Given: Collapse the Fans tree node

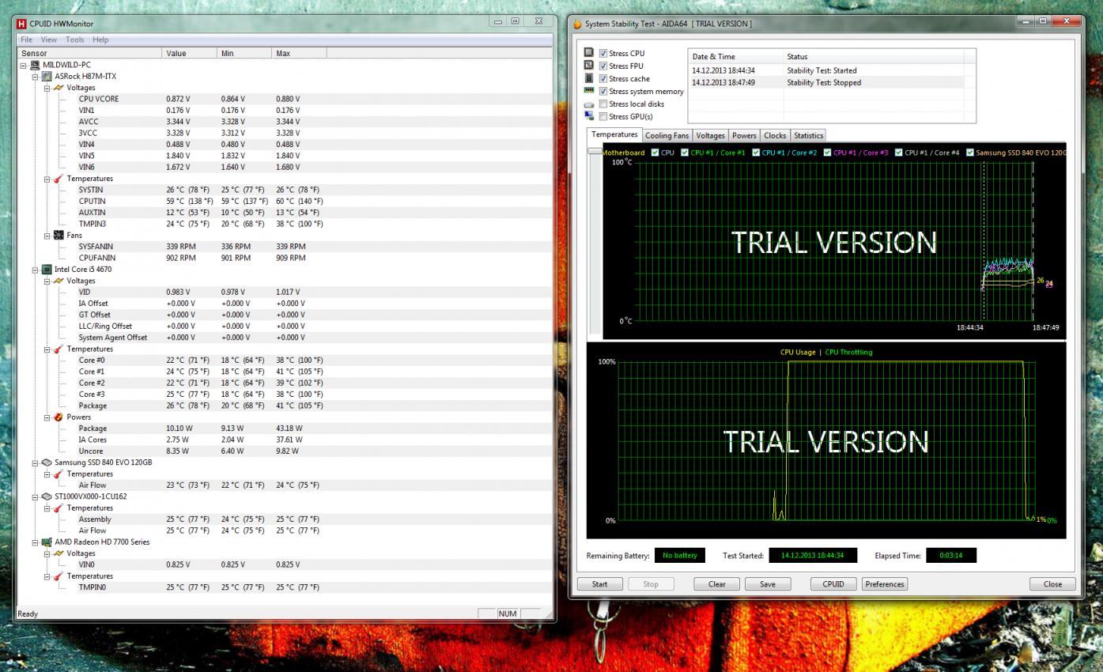Looking at the screenshot, I should (x=47, y=236).
